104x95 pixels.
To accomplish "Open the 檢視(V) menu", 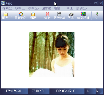I will (x=34, y=8).
